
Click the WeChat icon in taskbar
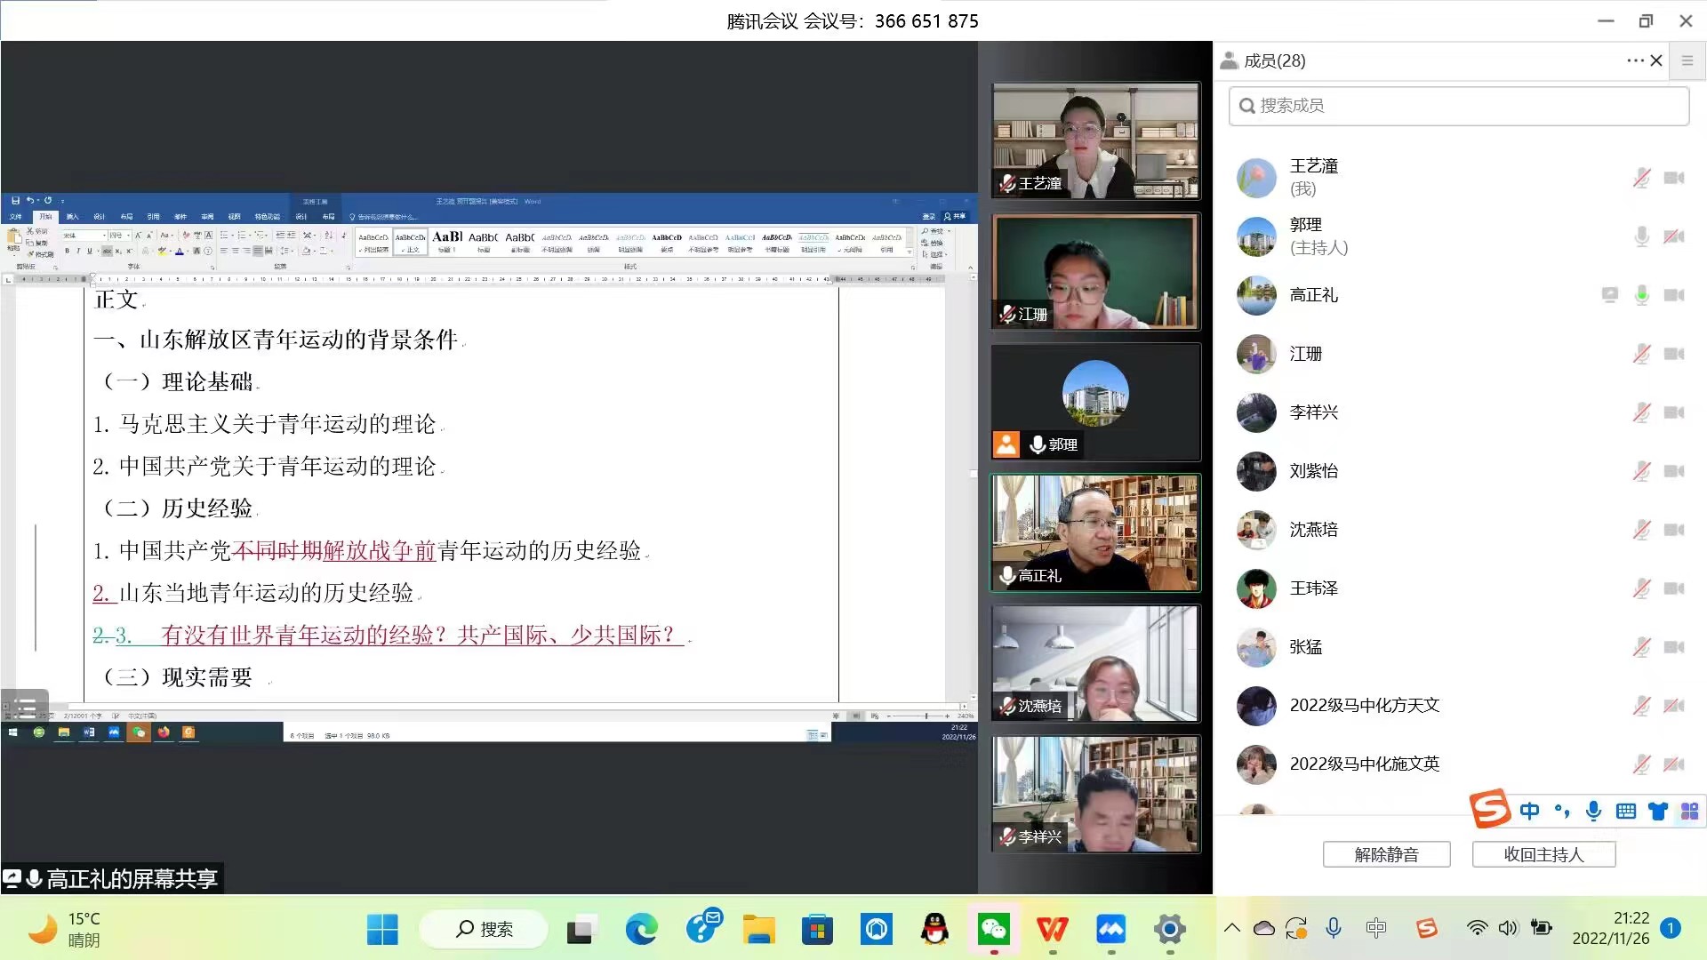[993, 930]
